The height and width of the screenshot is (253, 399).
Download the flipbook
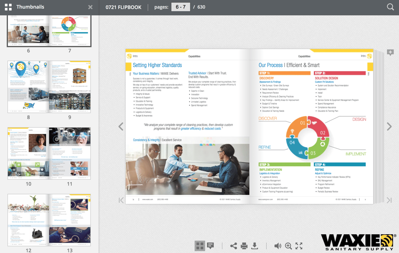[255, 246]
